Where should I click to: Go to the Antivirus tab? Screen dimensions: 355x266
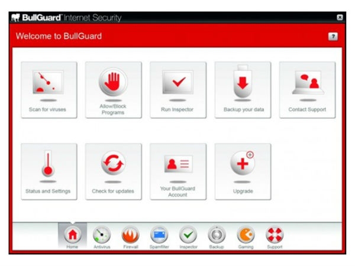pos(102,237)
